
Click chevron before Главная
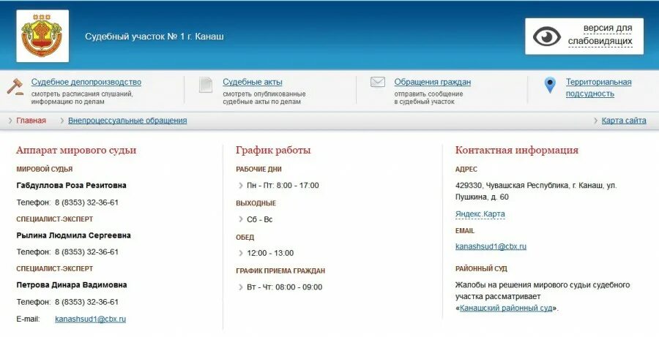click(x=10, y=121)
